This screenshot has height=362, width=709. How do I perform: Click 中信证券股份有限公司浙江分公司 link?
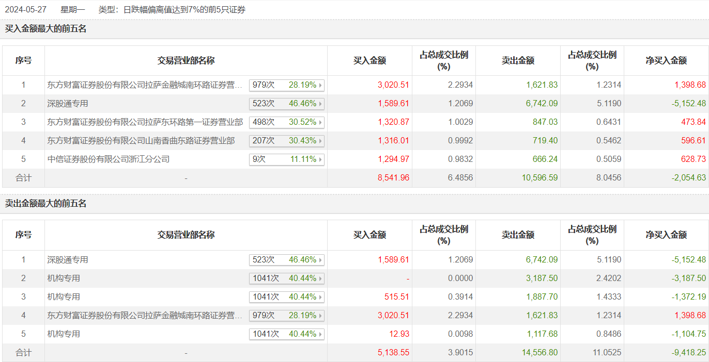point(108,159)
